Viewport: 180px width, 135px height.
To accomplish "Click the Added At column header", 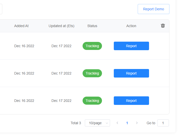I will click(x=21, y=26).
